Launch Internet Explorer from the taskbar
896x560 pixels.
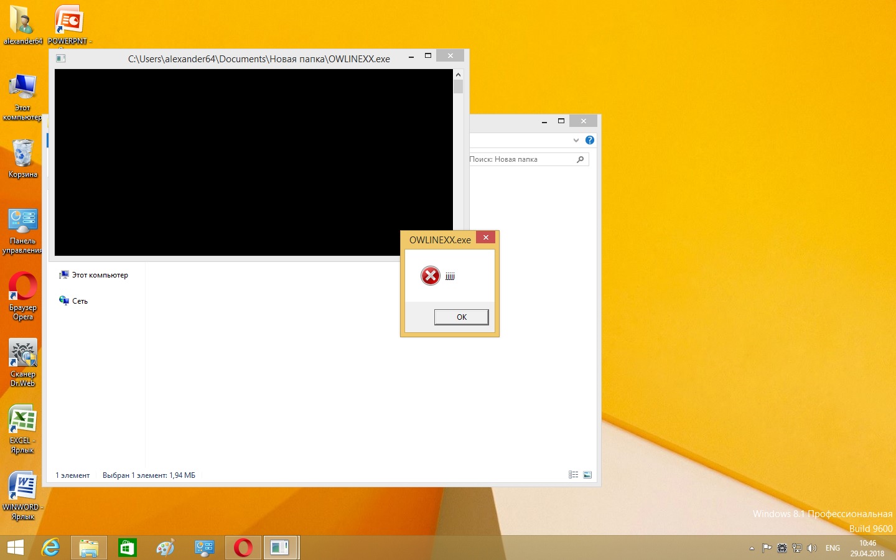coord(50,548)
